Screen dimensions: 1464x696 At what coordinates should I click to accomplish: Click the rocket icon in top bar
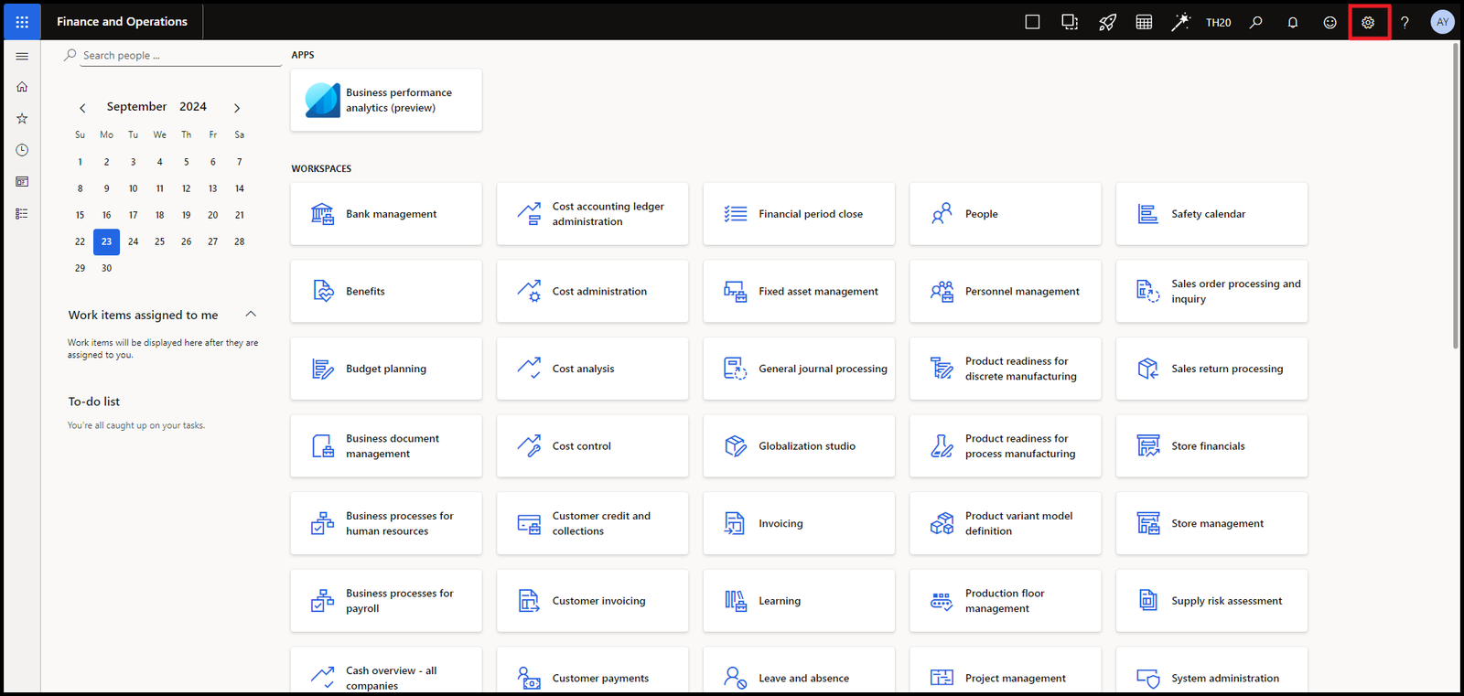click(1107, 22)
